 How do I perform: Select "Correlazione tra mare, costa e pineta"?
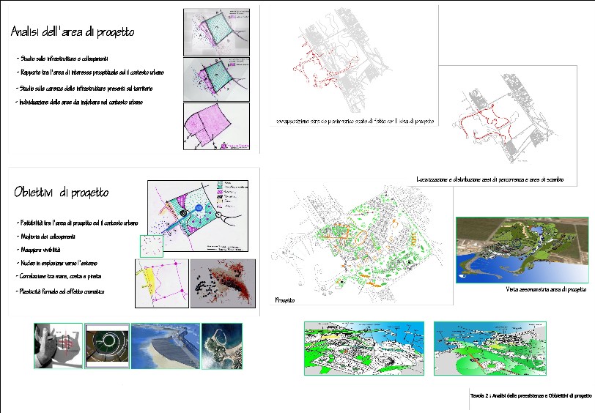[x=59, y=276]
